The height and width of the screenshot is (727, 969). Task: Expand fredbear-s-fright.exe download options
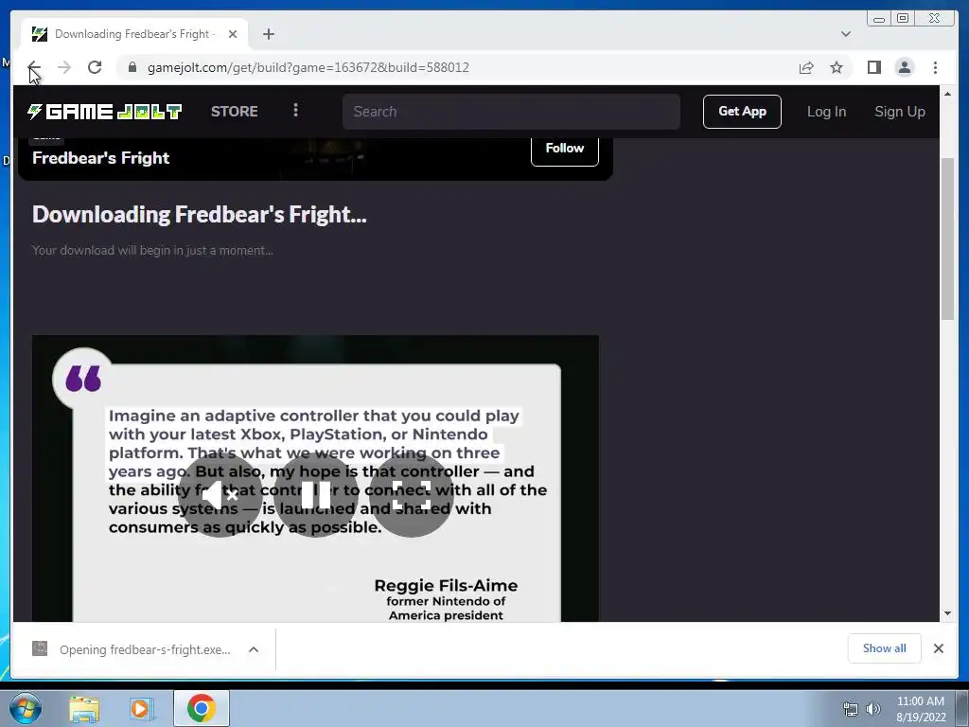tap(254, 649)
